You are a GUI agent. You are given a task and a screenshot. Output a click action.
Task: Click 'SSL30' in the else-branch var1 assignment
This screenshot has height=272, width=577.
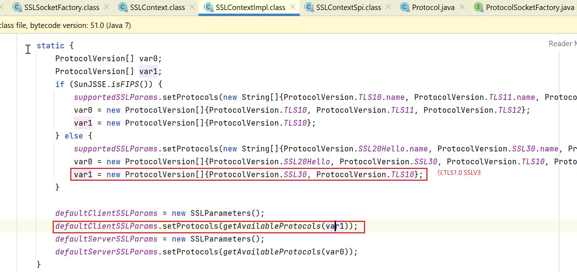point(295,175)
